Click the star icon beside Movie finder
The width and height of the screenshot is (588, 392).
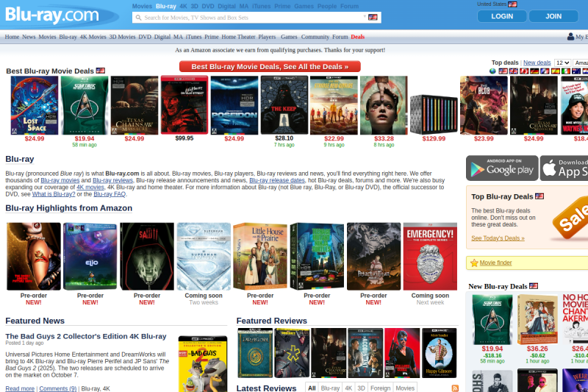coord(474,263)
